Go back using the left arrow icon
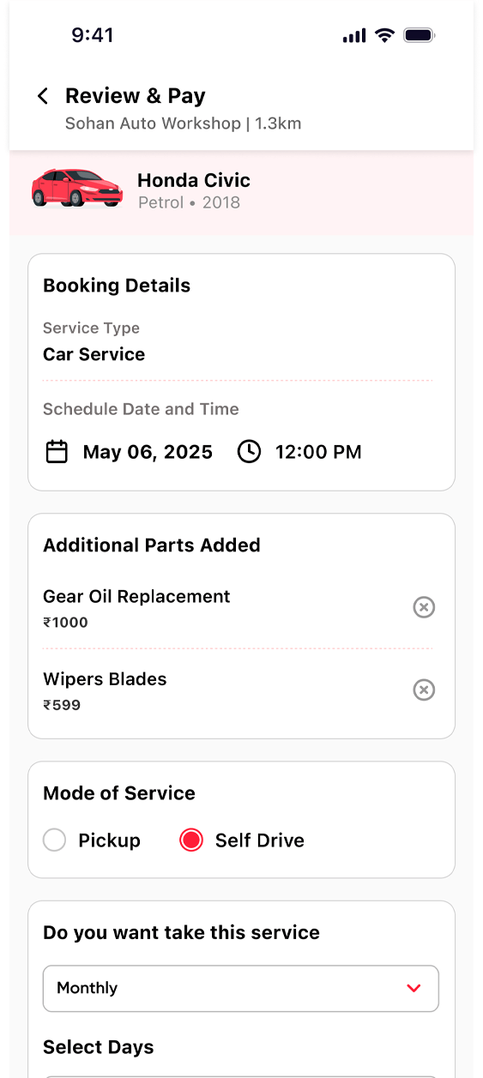The width and height of the screenshot is (483, 1078). tap(43, 96)
